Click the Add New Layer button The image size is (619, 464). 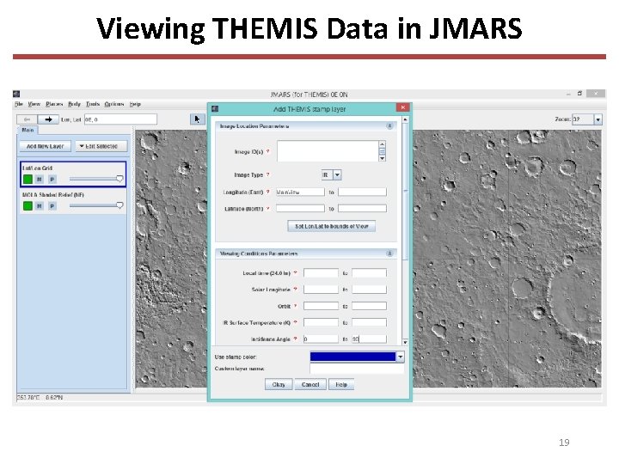[x=45, y=146]
